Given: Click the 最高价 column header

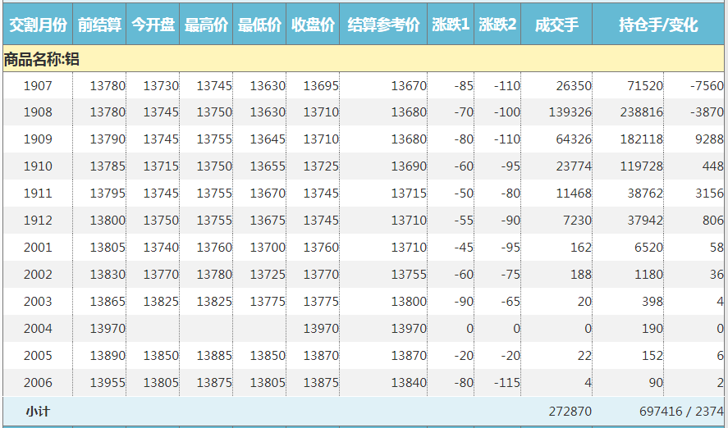Looking at the screenshot, I should 206,25.
